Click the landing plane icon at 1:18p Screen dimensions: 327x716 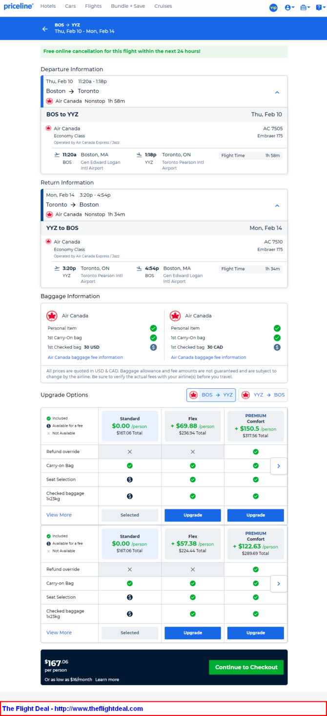coord(139,155)
